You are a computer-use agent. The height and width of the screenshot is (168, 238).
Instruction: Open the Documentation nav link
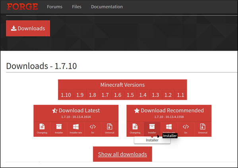click(x=107, y=7)
